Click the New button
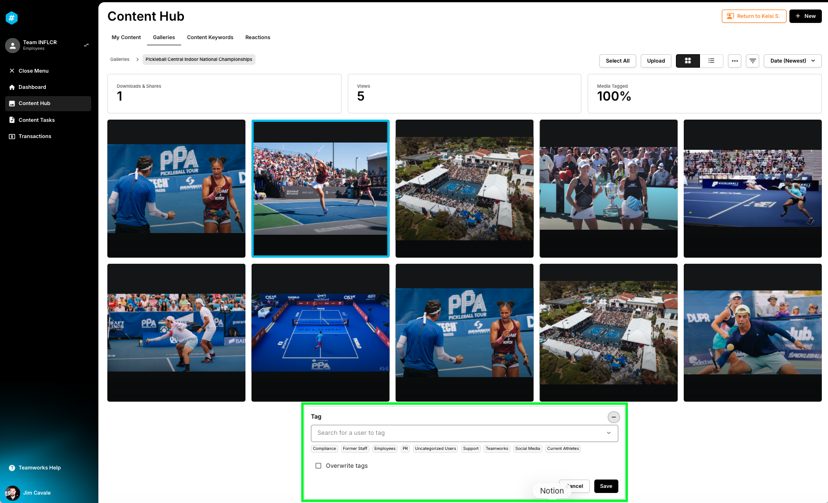The height and width of the screenshot is (503, 828). (x=806, y=16)
